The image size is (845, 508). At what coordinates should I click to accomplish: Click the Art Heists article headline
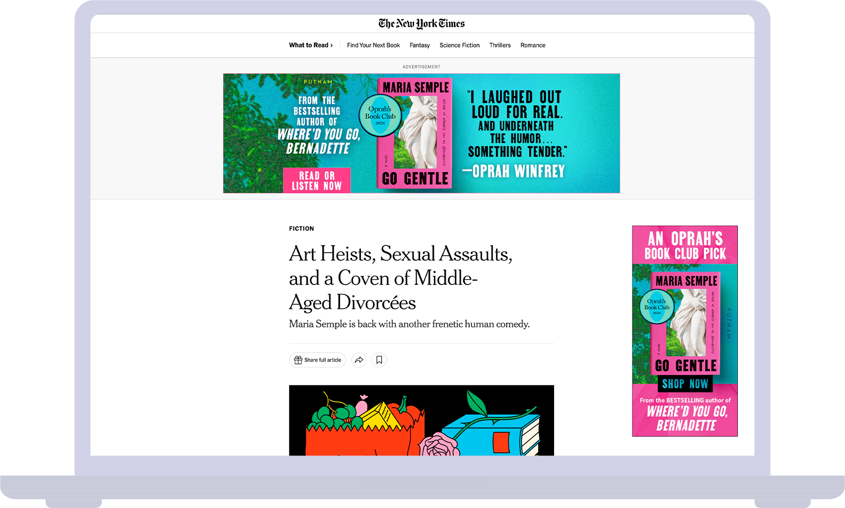(x=400, y=278)
